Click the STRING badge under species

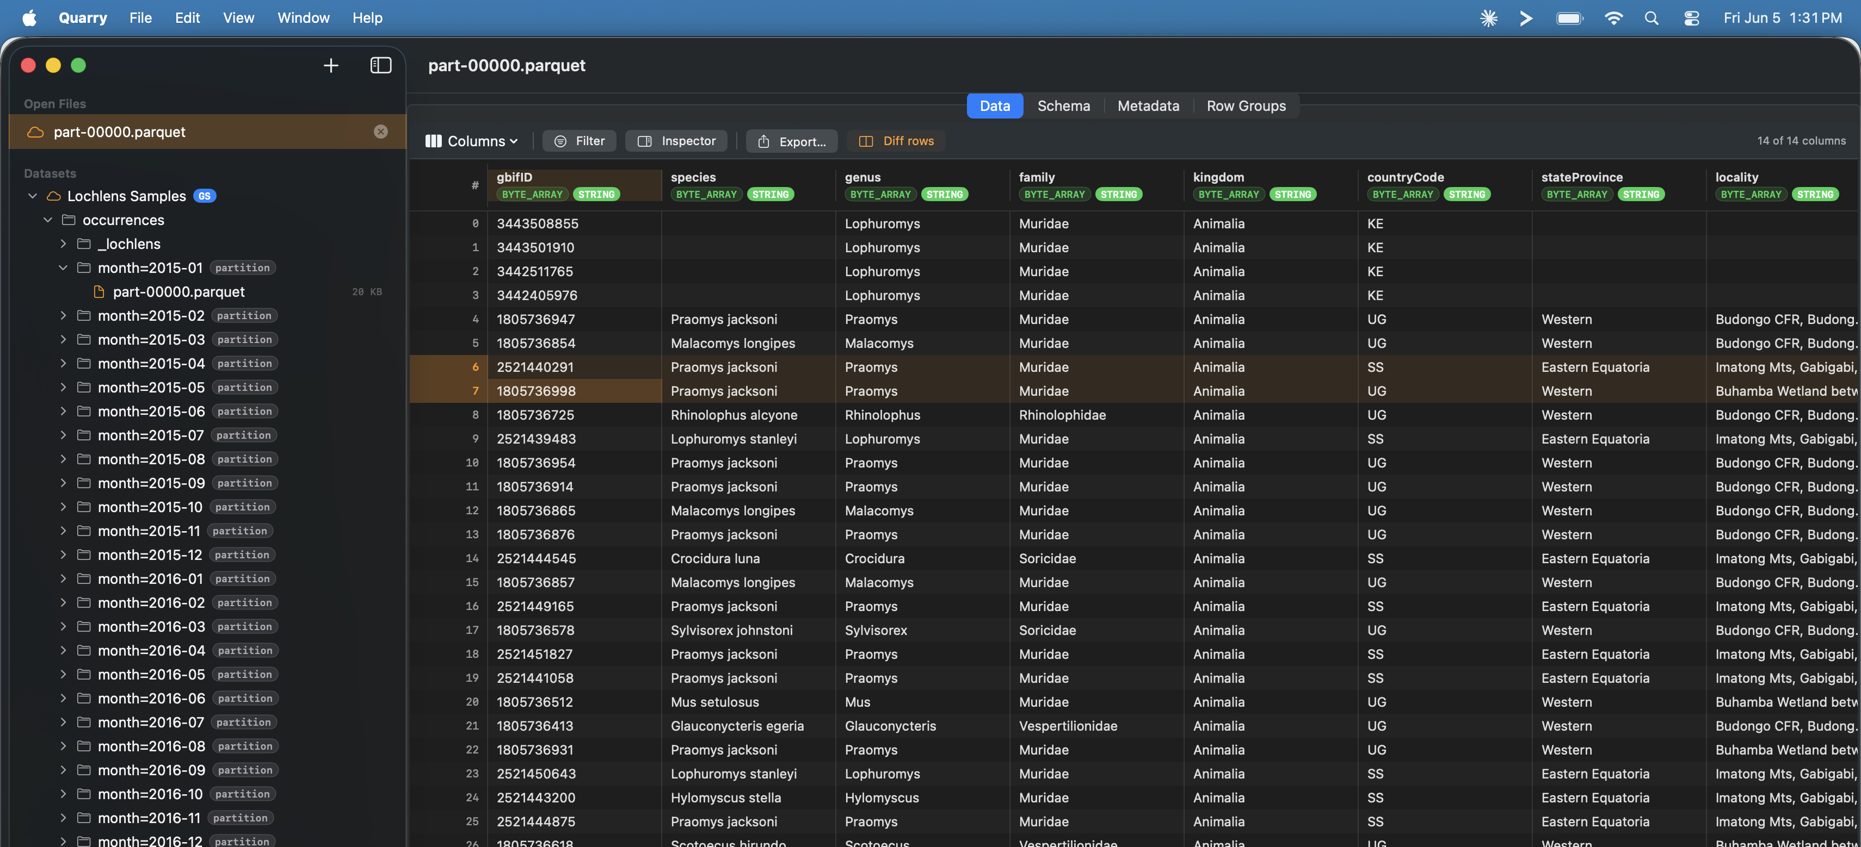771,195
